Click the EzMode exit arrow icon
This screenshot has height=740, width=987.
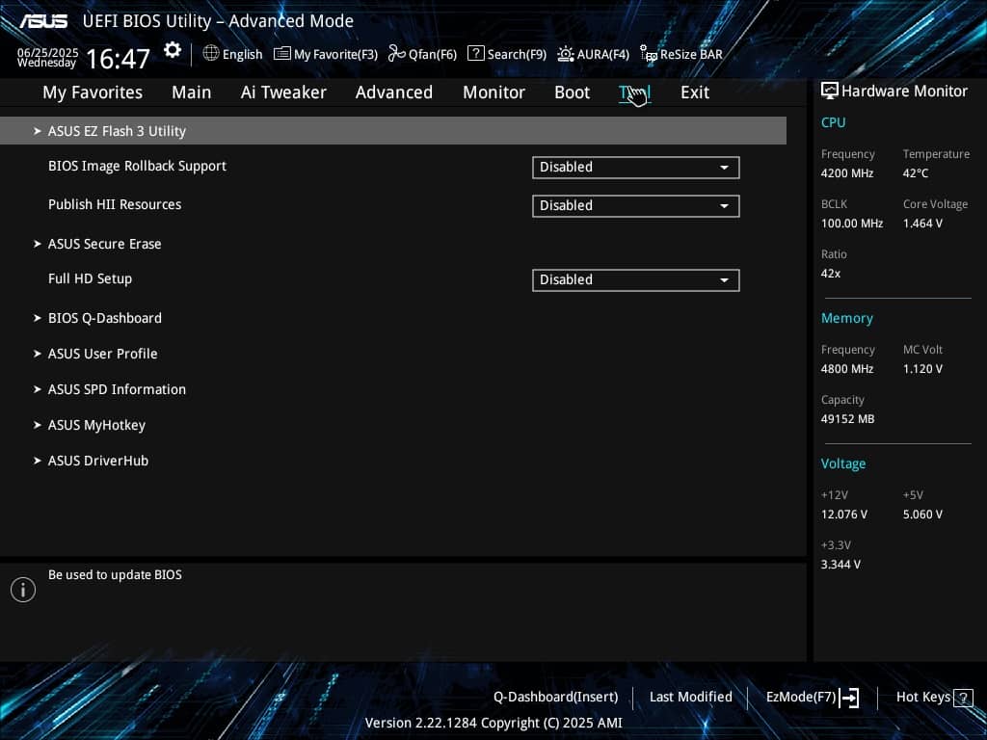pyautogui.click(x=849, y=698)
